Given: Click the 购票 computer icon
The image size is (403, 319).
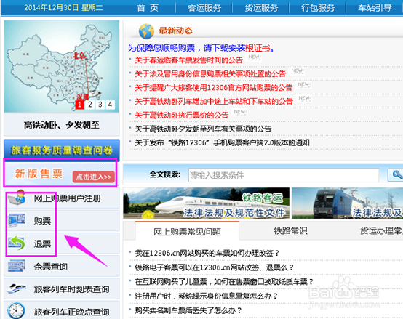Looking at the screenshot, I should [x=17, y=220].
